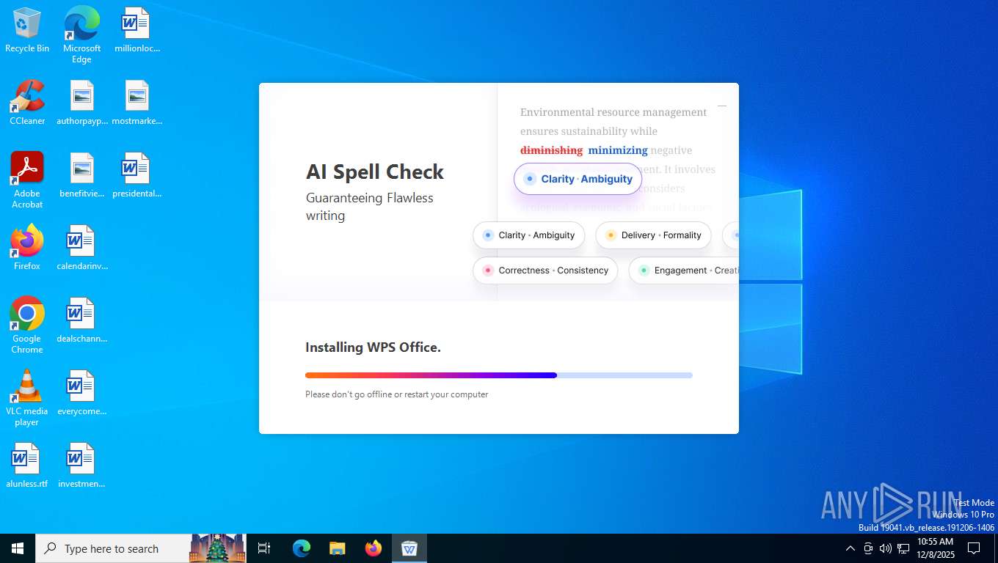Open the volume control in system tray
This screenshot has width=998, height=563.
point(886,548)
